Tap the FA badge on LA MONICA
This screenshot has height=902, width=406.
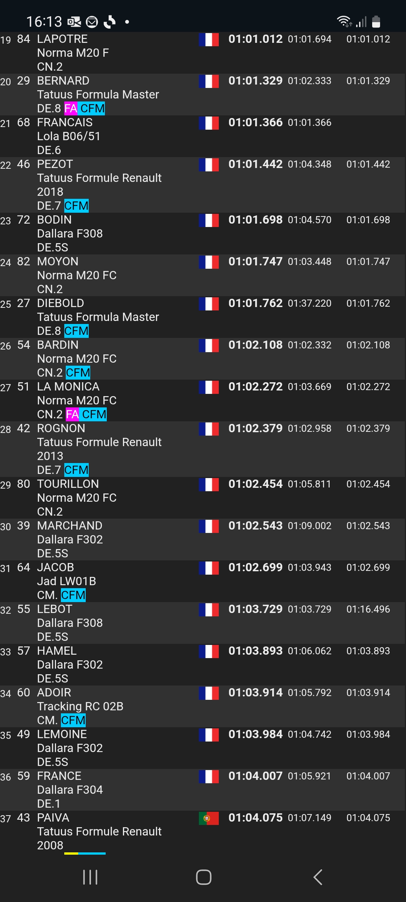[72, 415]
